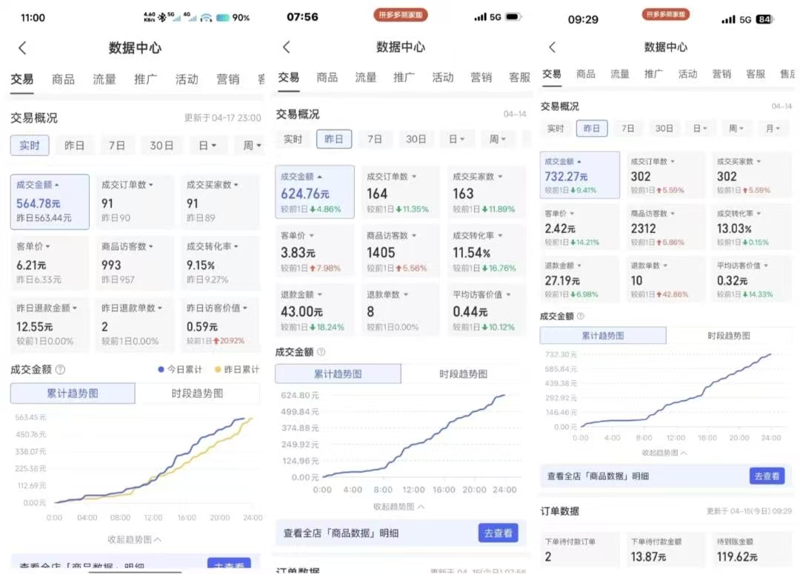Tap the 624.76元 成交金额 card
Screen dimensions: 800x574
pos(315,192)
